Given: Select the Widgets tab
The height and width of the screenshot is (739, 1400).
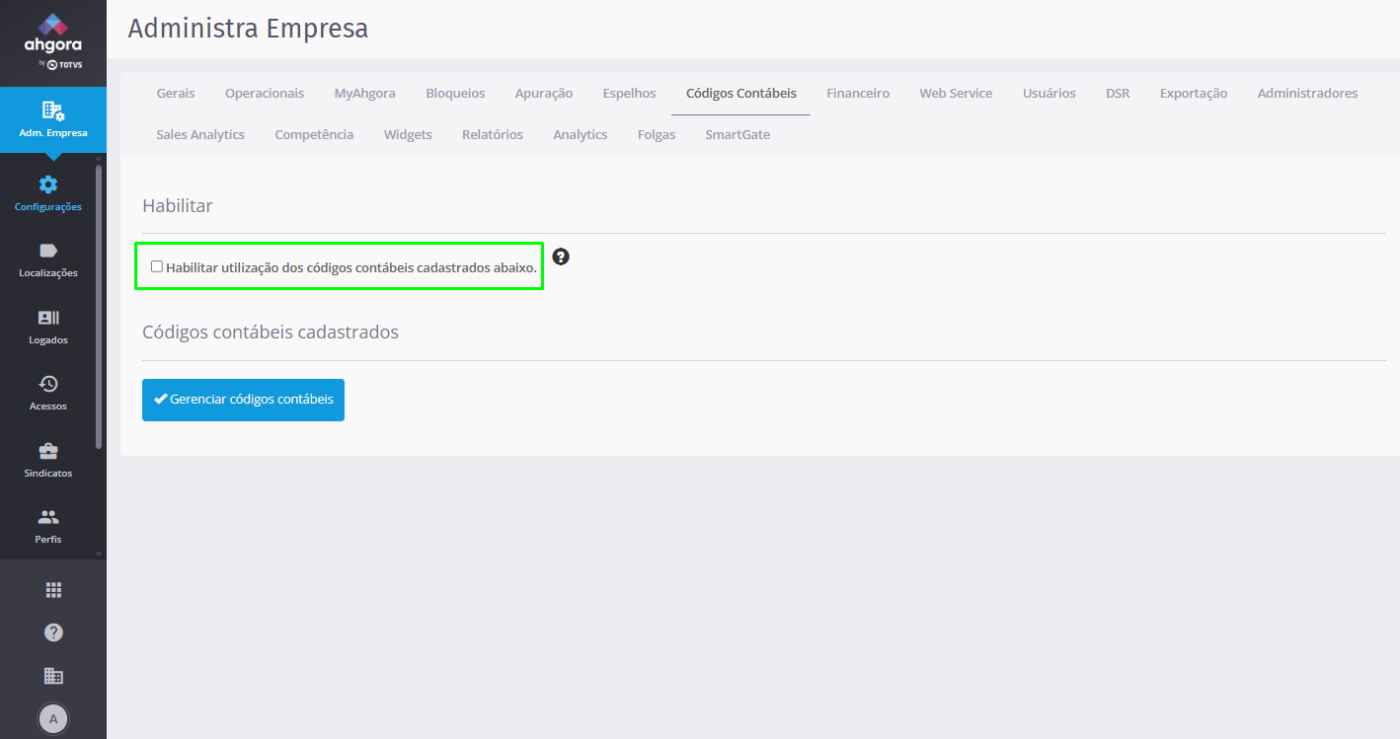Looking at the screenshot, I should (x=408, y=135).
